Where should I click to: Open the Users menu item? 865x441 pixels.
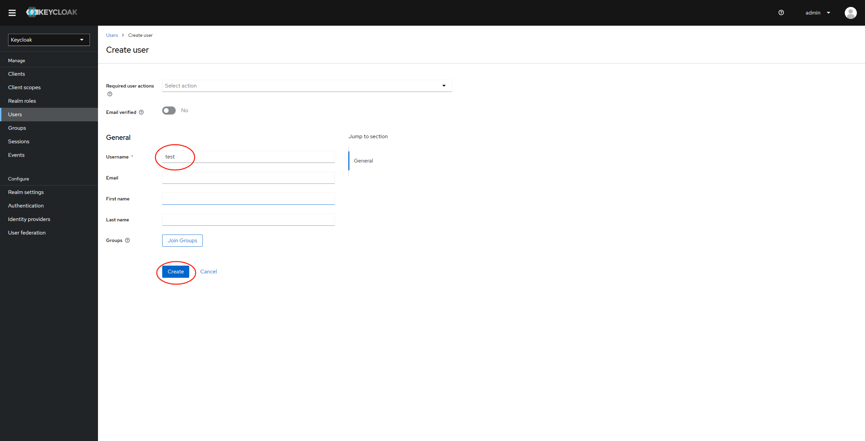(15, 114)
